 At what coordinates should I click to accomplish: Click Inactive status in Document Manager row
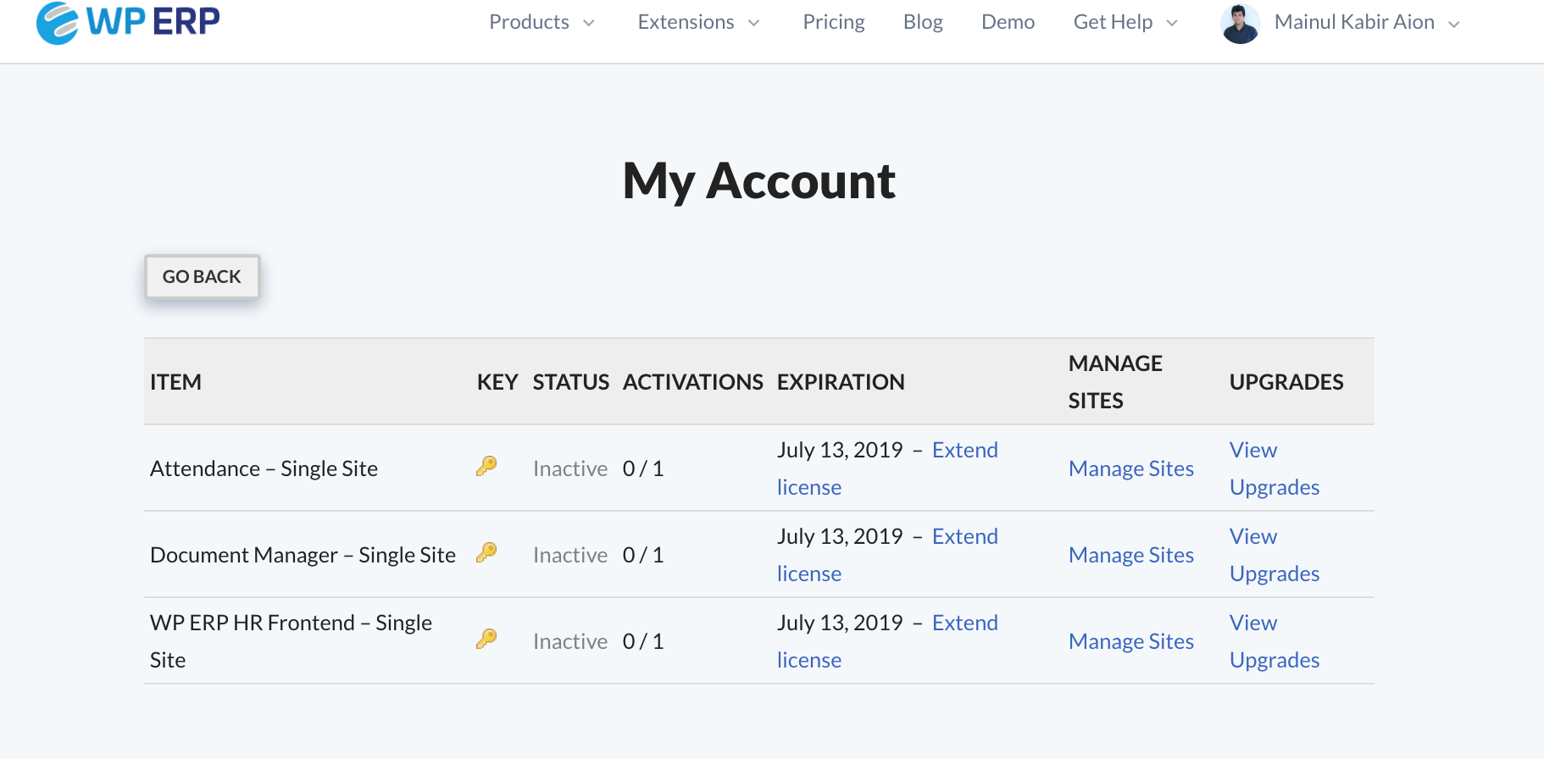tap(570, 555)
